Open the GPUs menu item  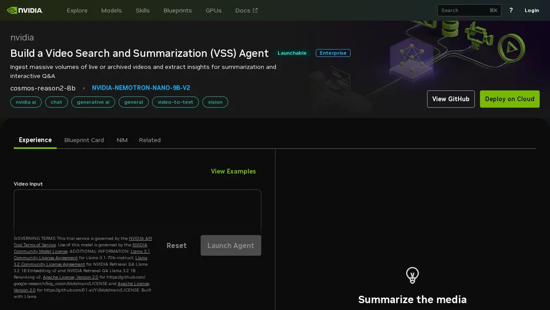tap(213, 11)
